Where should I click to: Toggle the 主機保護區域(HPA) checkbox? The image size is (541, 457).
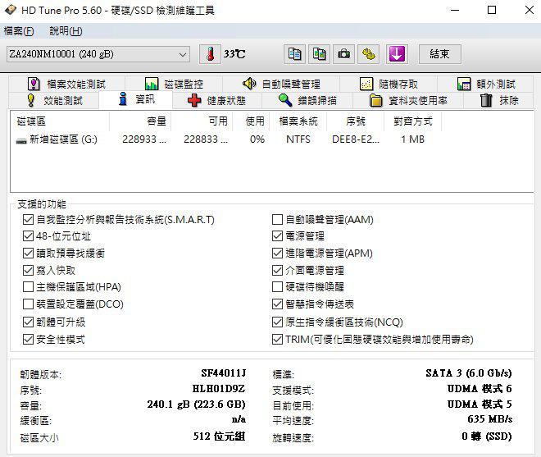tap(29, 287)
